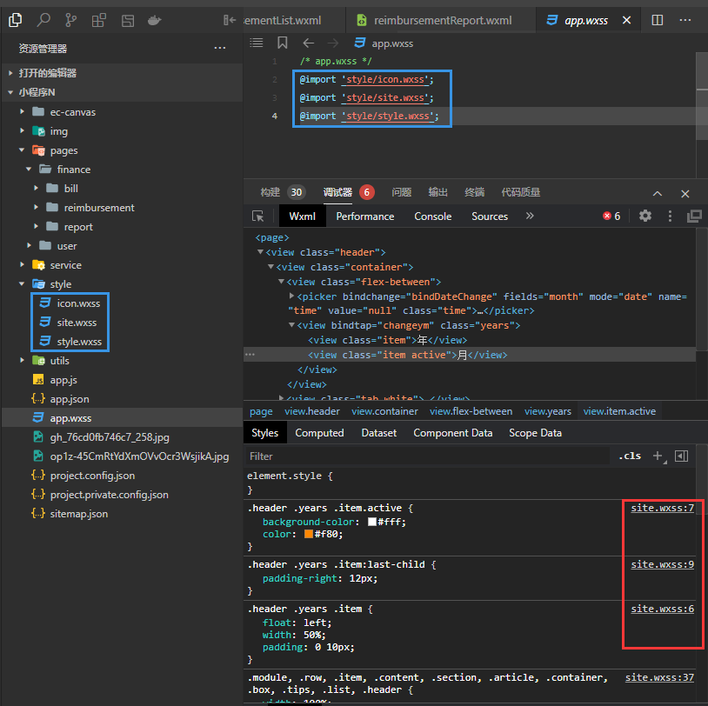Open the source control icon
Screen dimensions: 708x706
pyautogui.click(x=70, y=19)
